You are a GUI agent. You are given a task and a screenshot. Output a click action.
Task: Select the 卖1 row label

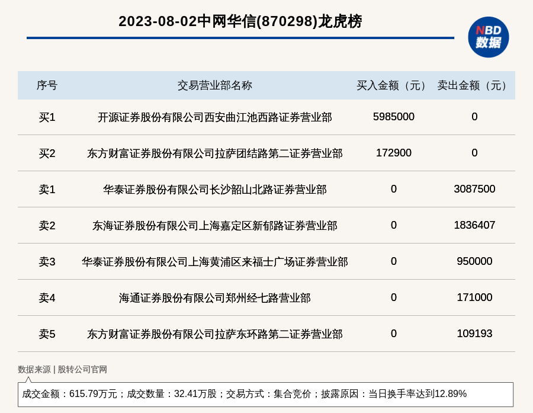[47, 190]
